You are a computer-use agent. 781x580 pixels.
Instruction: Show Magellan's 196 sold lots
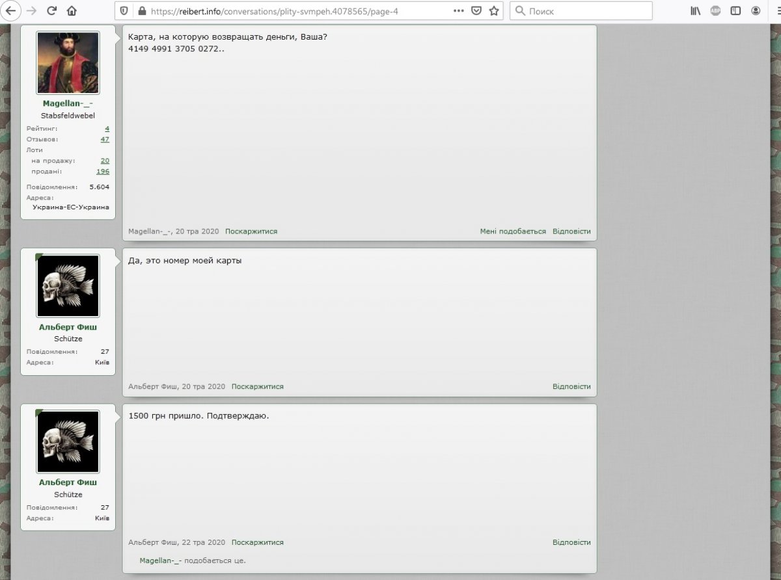tap(103, 172)
